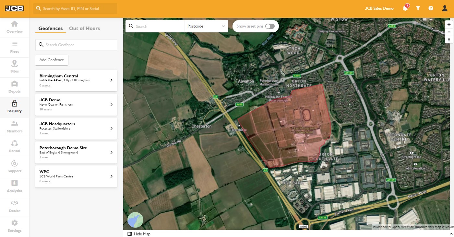Open the Postcode search type dropdown
Screen dimensions: 454x237
pyautogui.click(x=206, y=26)
